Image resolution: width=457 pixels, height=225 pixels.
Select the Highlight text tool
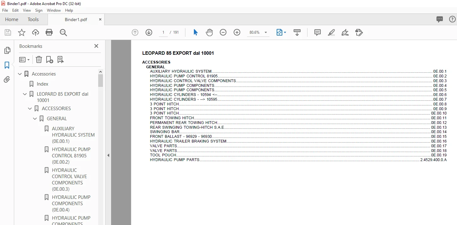point(331,32)
